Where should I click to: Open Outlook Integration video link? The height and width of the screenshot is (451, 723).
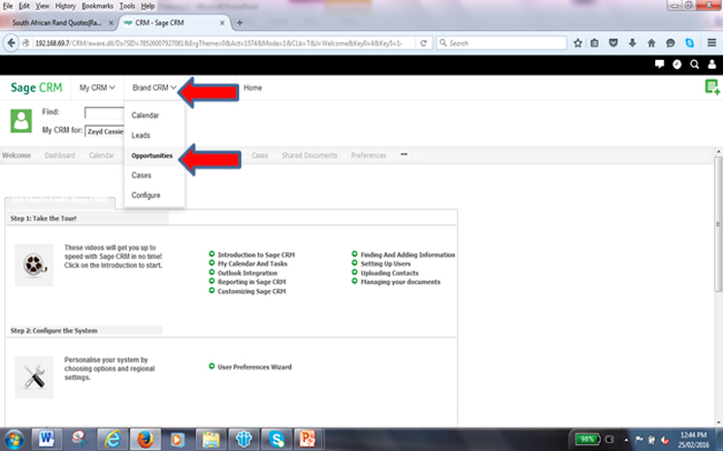(247, 273)
